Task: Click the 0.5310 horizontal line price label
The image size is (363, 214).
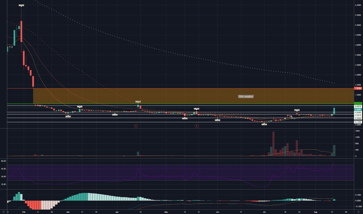Action: pos(358,115)
